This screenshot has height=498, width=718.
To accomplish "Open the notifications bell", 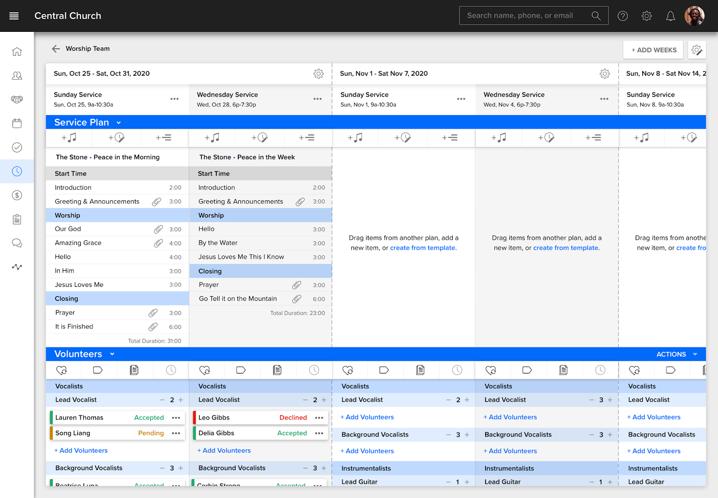I will click(x=671, y=16).
